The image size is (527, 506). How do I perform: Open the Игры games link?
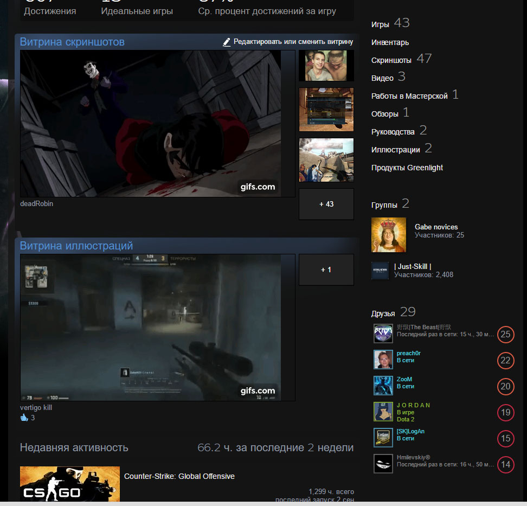pyautogui.click(x=380, y=24)
